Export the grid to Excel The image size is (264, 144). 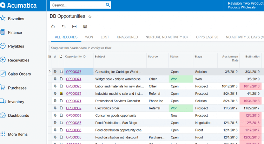pyautogui.click(x=85, y=27)
